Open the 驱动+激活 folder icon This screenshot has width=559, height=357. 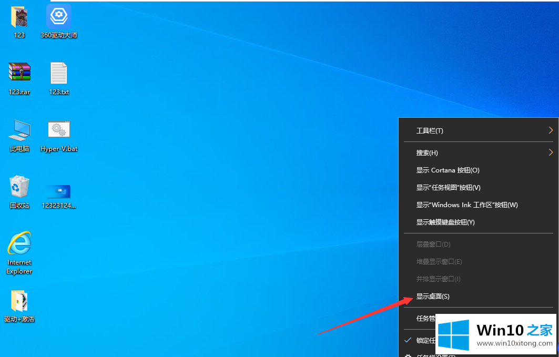tap(19, 301)
